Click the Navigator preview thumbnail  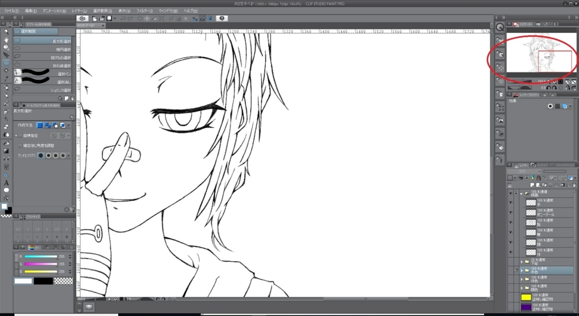coord(541,53)
